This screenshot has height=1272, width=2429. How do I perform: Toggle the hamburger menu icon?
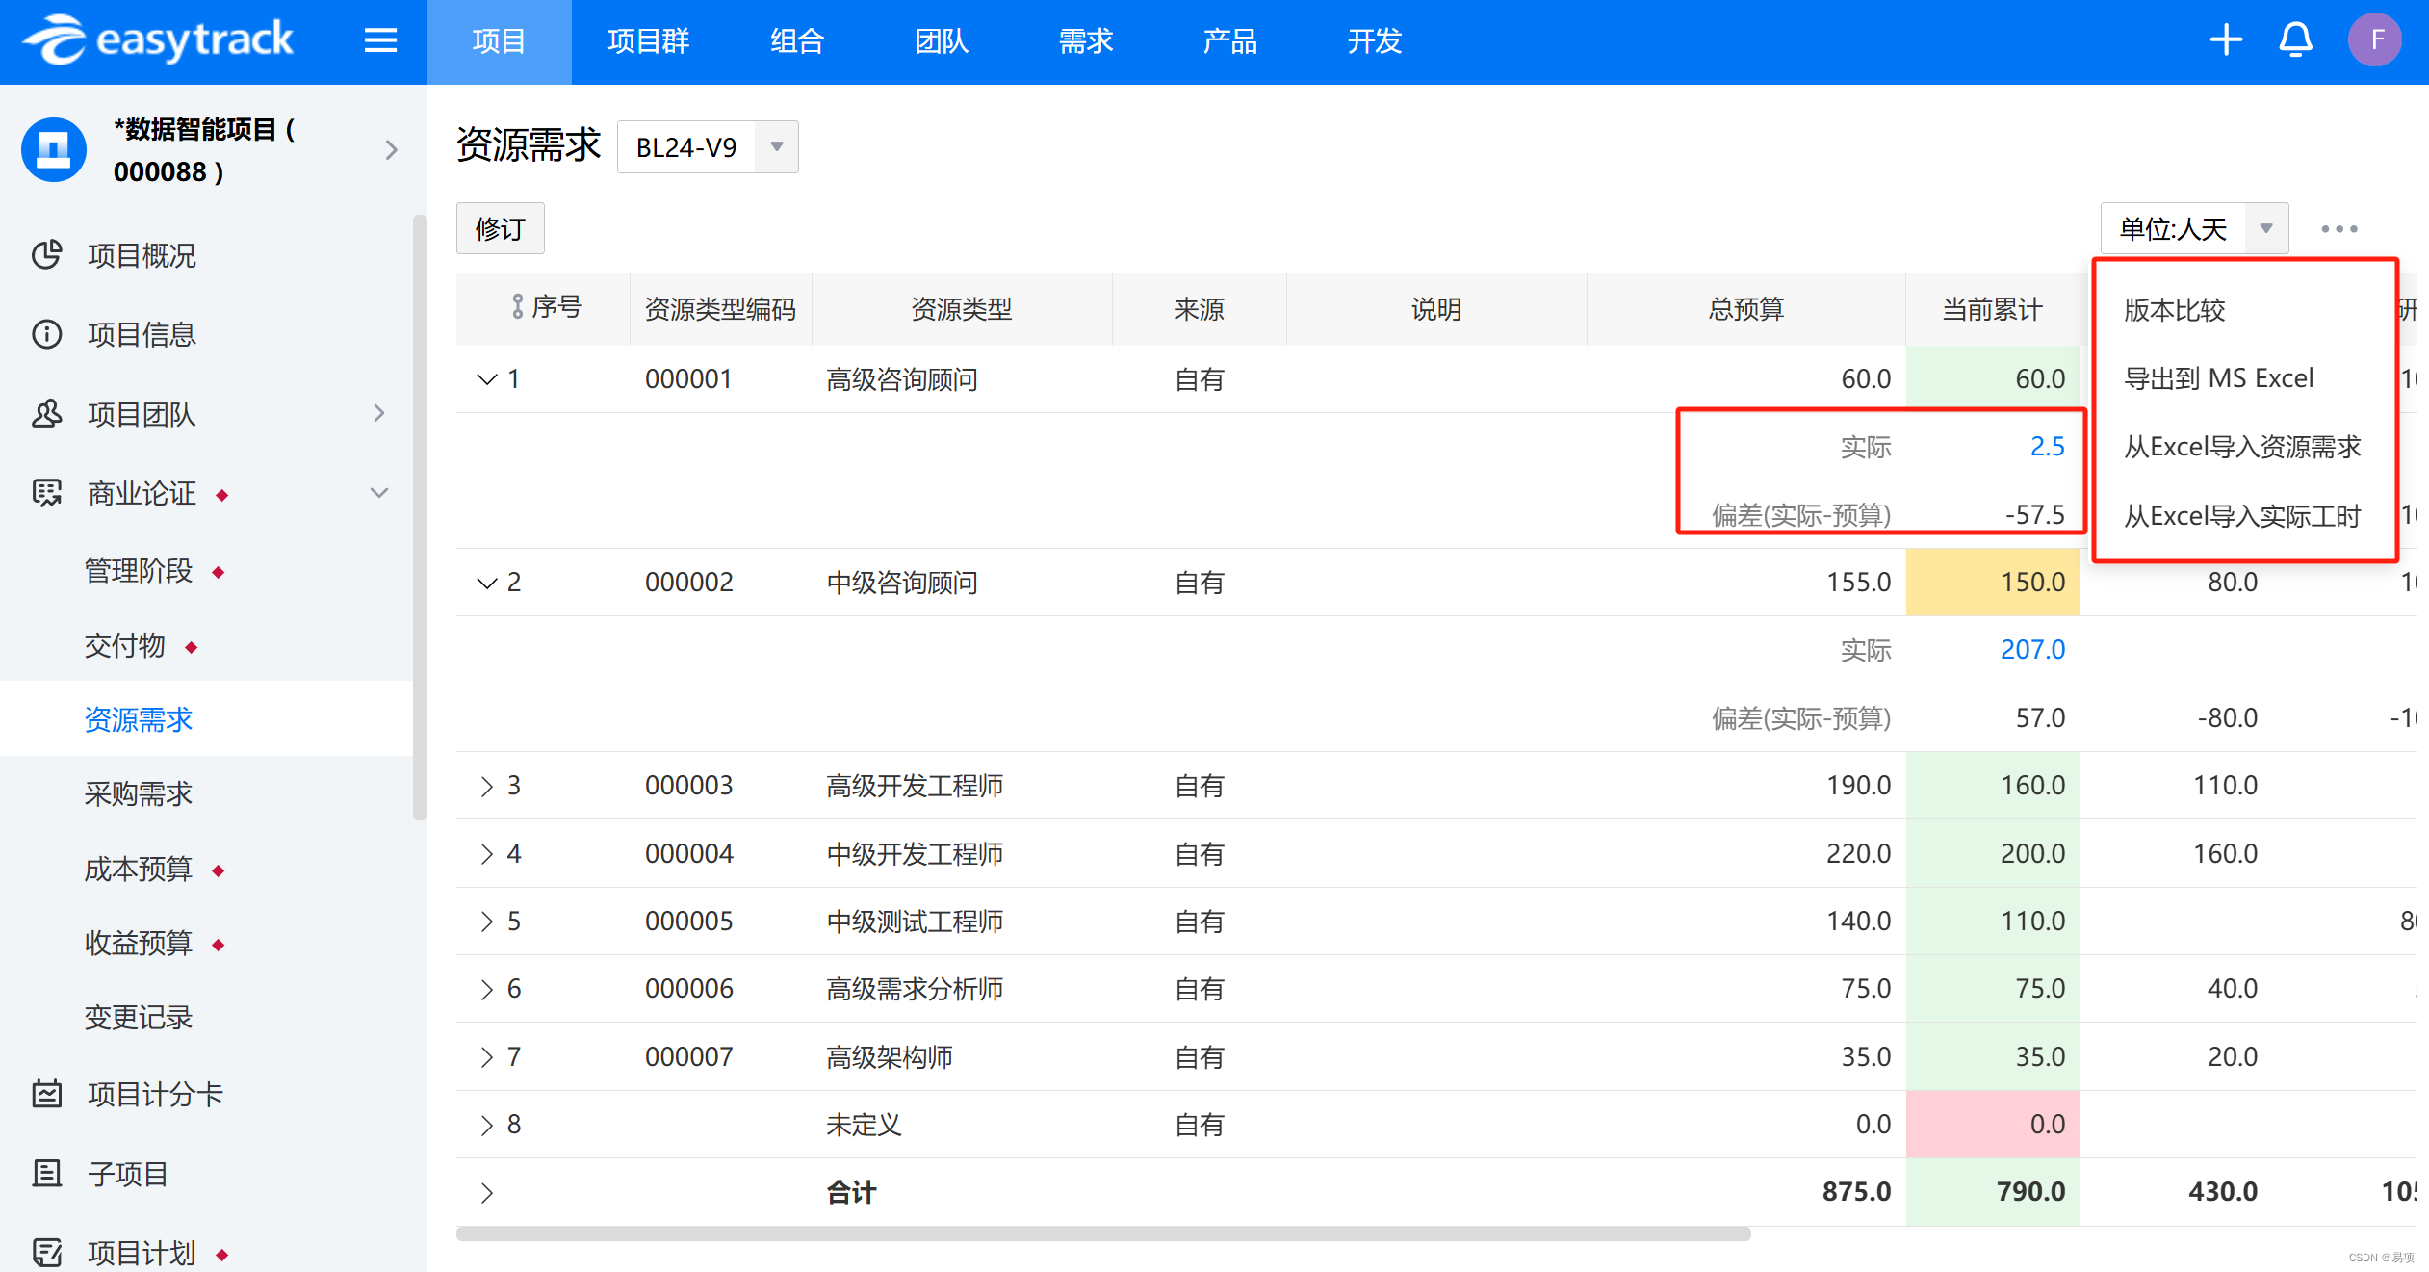380,40
